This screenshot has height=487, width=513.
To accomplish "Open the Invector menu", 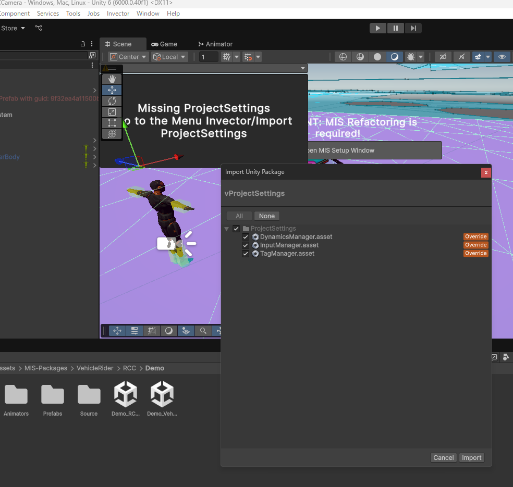I will [118, 14].
